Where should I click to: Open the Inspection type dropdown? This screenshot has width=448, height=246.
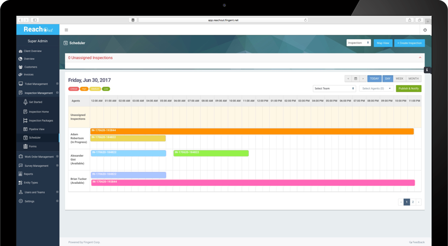(x=359, y=43)
